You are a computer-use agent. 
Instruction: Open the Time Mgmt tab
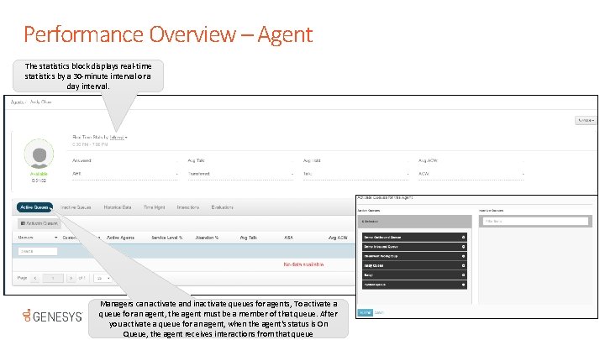154,207
